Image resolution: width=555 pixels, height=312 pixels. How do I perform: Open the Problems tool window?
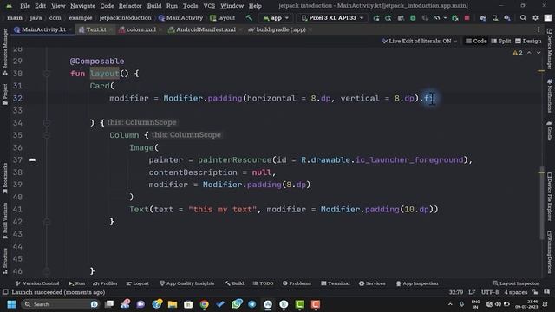pos(297,283)
